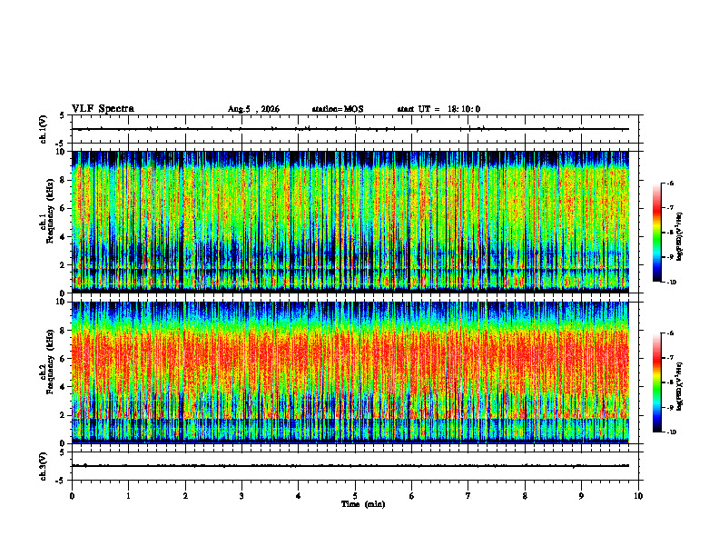Viewport: 719px width, 556px height.
Task: Click the "Time (min)" axis label
Action: (363, 504)
